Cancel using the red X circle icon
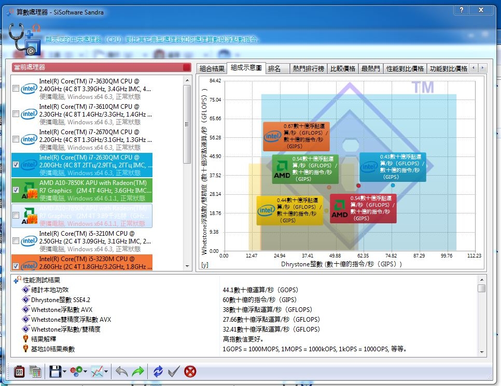Screen dimensions: 501x386 [190, 371]
